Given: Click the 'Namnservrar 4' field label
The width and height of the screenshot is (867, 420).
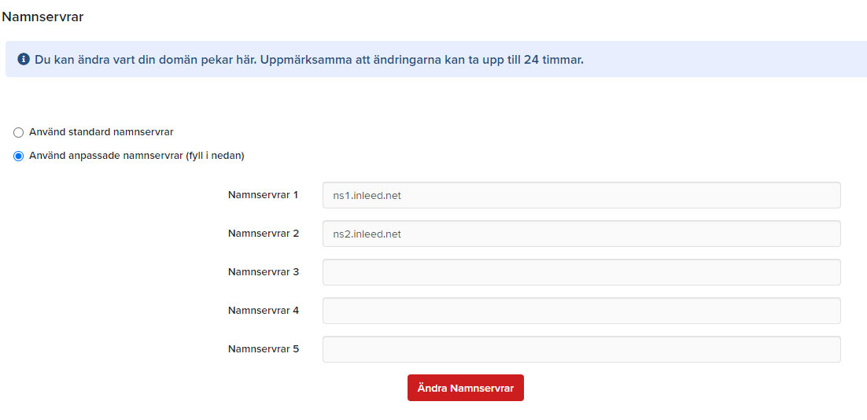Looking at the screenshot, I should 263,310.
